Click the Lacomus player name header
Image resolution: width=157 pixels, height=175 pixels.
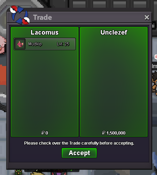[x=45, y=32]
